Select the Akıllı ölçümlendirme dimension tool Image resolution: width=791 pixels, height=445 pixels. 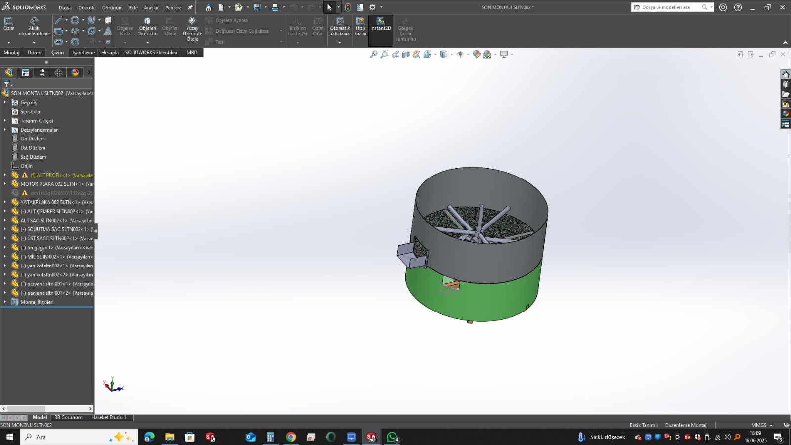(x=34, y=26)
